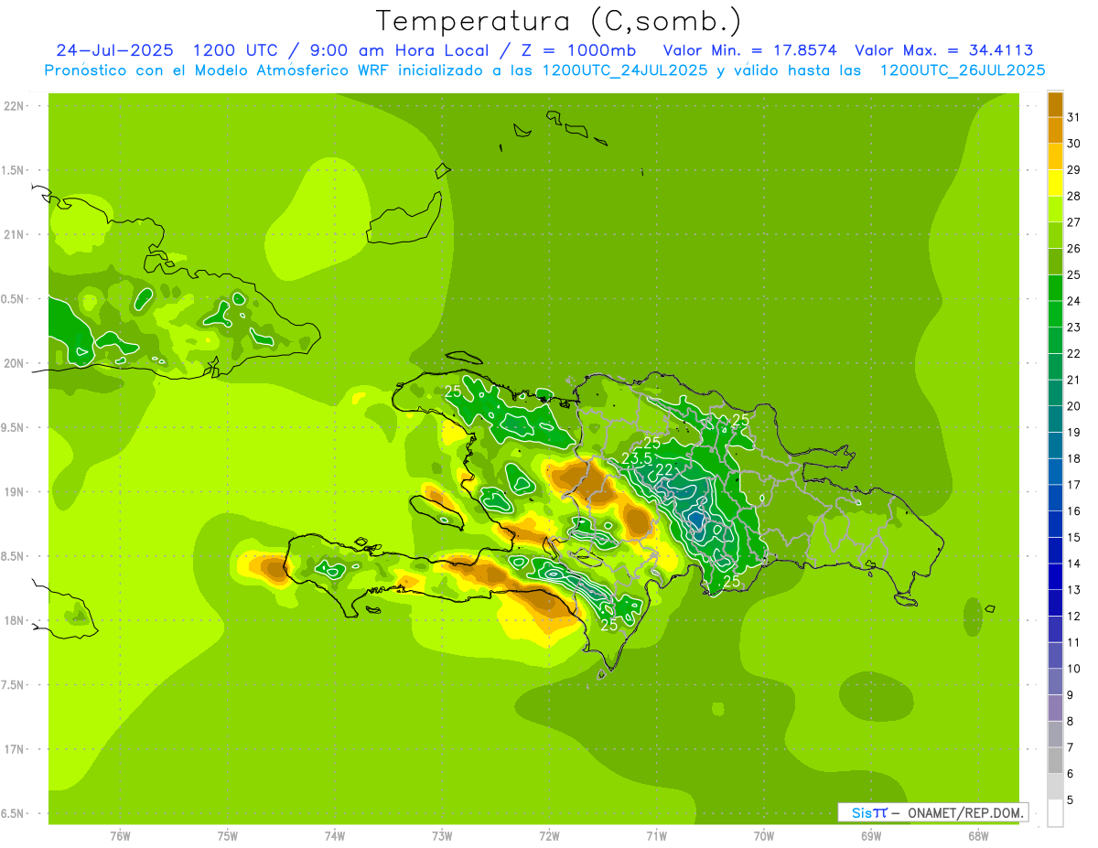Click the valid-until time "1200UTC_26JUL2025"
Screen dimensions: 1098x848
click(x=963, y=70)
